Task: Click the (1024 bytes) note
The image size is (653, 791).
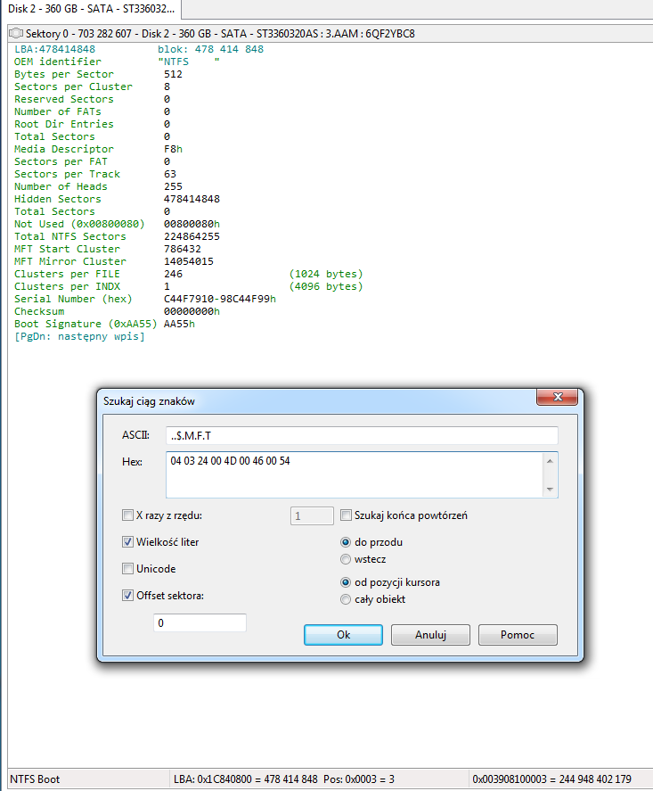Action: (x=326, y=274)
